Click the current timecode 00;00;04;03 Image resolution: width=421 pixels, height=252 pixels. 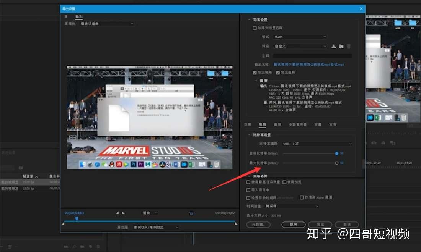pos(74,213)
